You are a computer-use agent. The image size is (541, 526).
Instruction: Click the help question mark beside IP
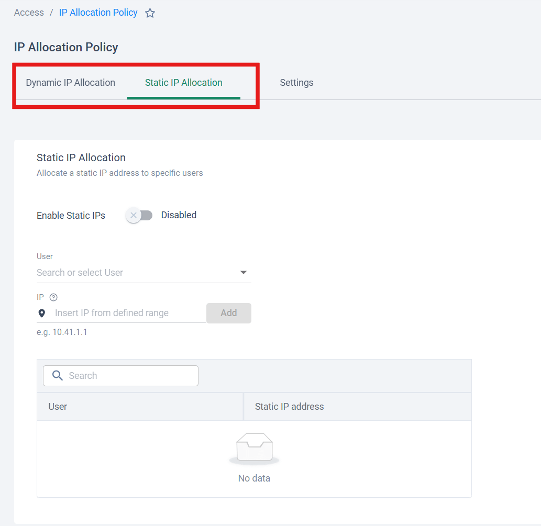(53, 297)
